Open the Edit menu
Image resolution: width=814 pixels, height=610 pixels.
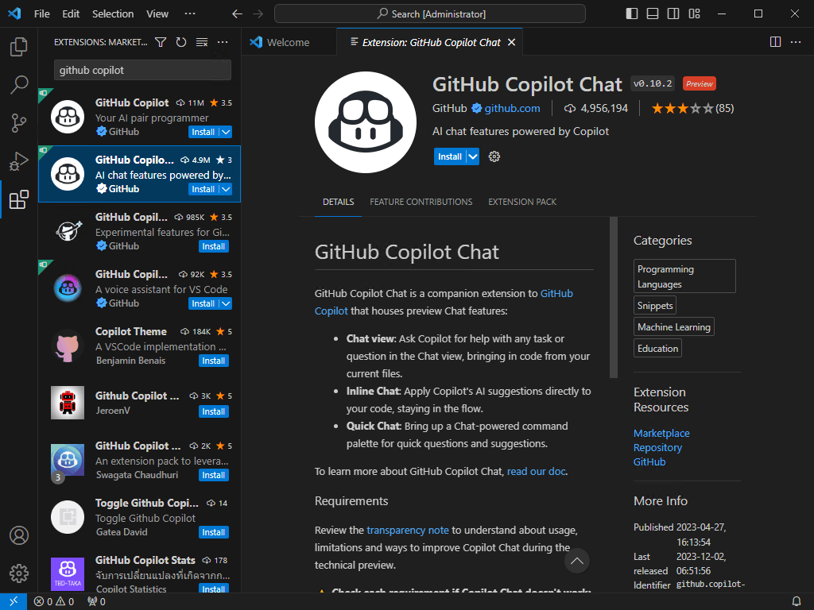(x=71, y=14)
